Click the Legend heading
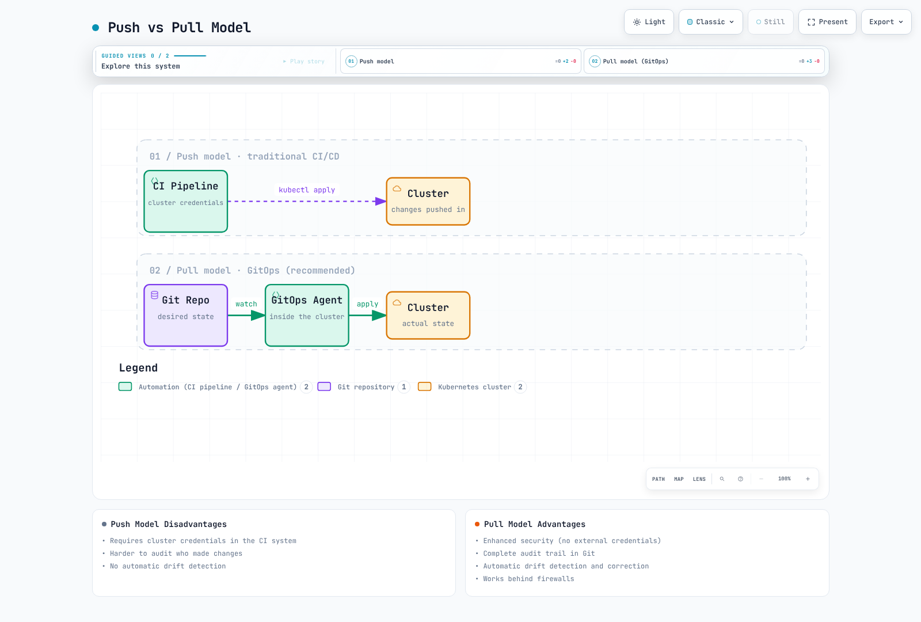921x622 pixels. click(138, 368)
